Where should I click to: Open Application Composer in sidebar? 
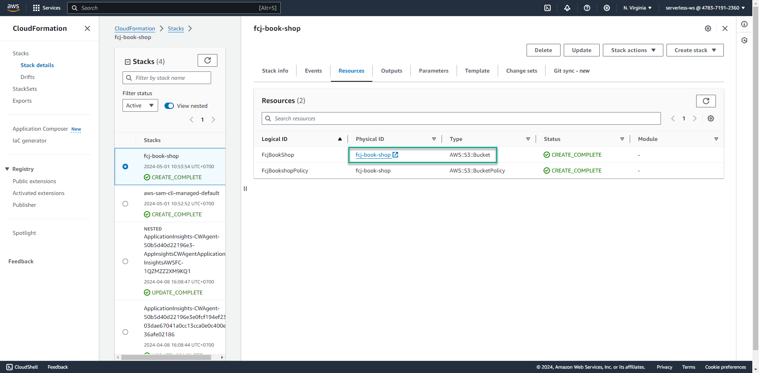pos(40,129)
